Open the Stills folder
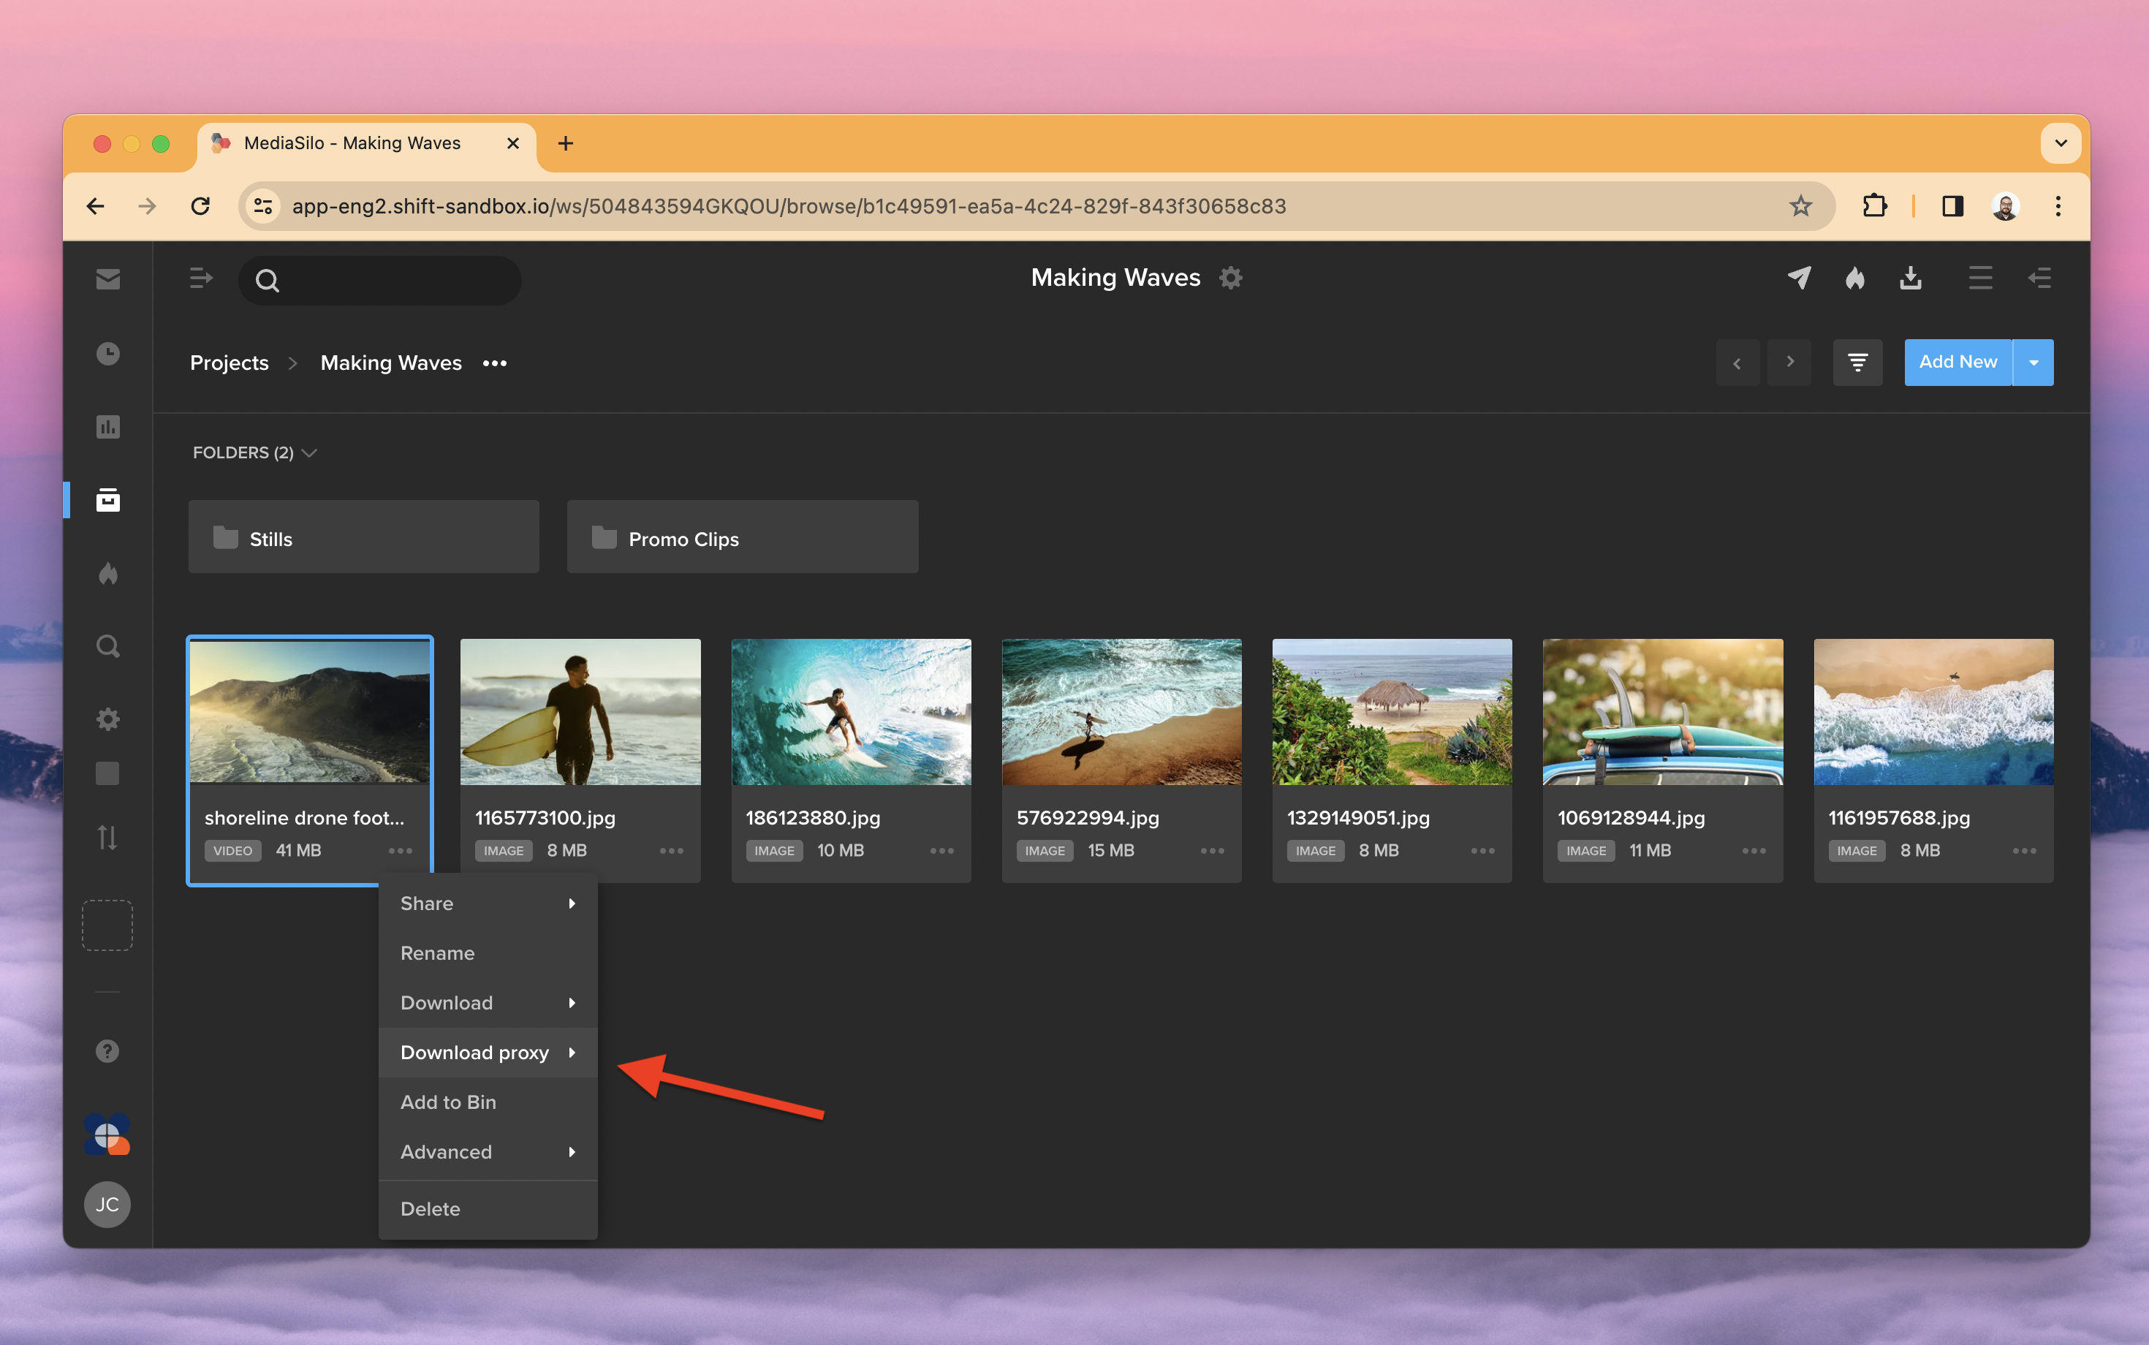 pos(364,537)
